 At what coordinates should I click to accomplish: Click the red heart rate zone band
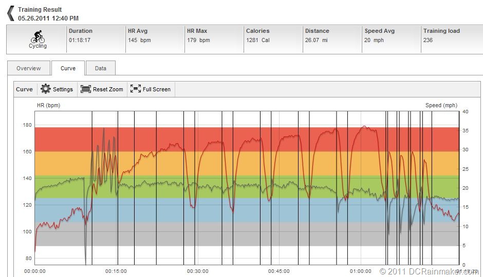[247, 139]
